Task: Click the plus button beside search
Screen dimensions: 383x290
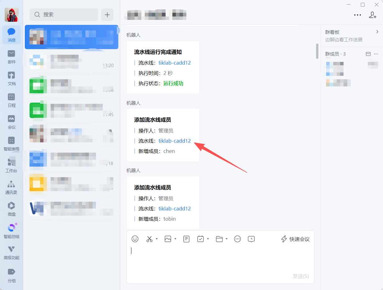Action: click(x=107, y=15)
